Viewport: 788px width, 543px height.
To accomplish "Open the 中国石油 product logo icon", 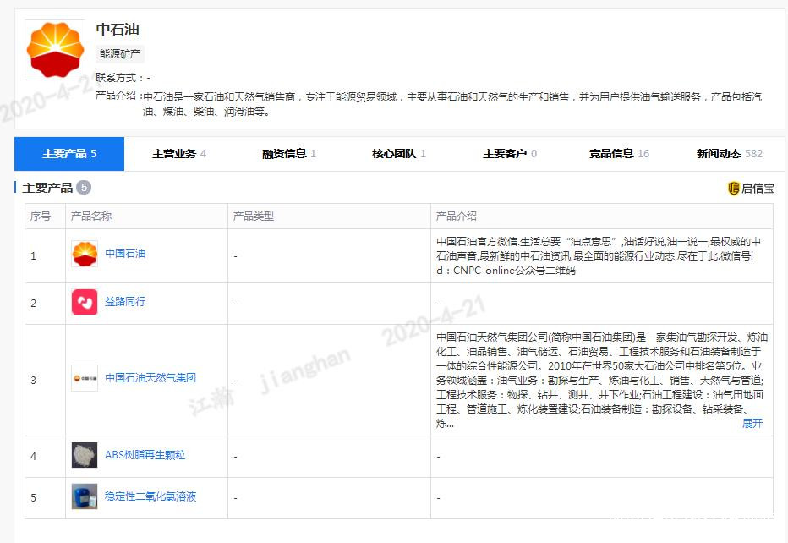I will 85,254.
